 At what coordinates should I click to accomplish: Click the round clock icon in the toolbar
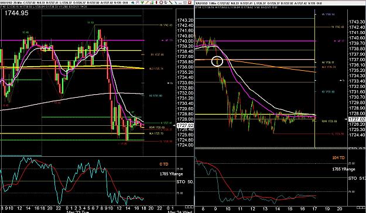pos(161,2)
